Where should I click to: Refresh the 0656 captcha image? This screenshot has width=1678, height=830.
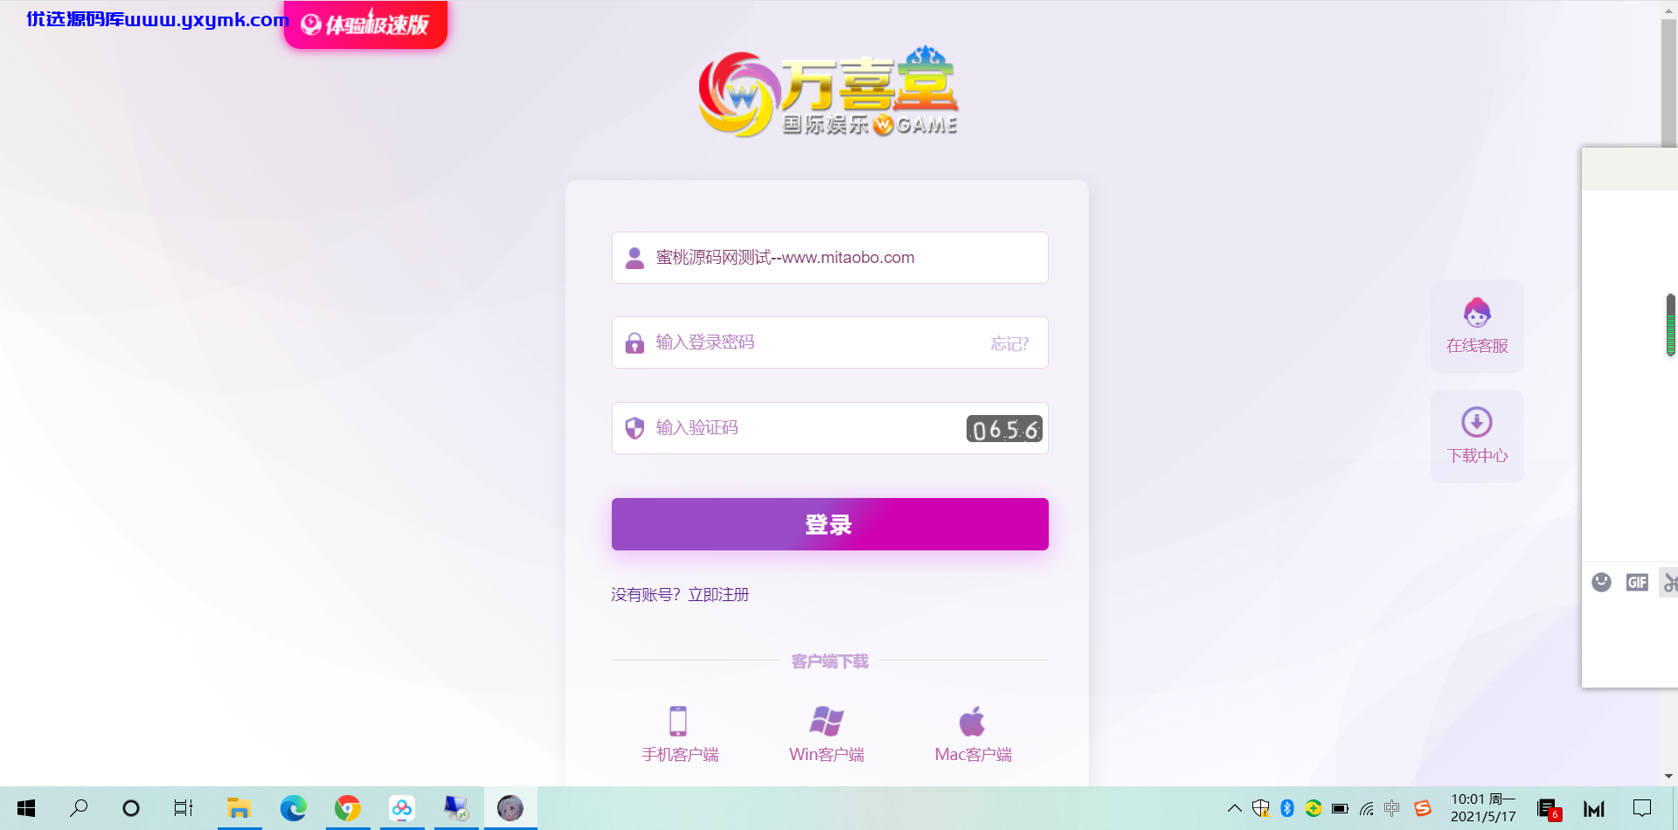coord(1004,429)
